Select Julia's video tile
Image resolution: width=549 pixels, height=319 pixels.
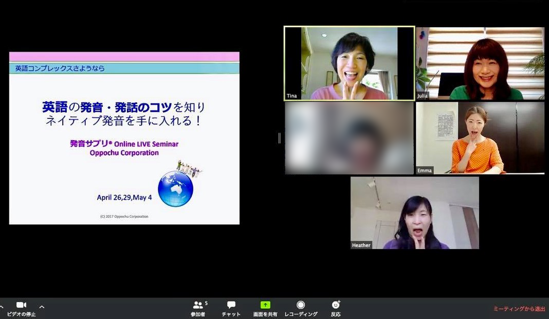pos(480,63)
